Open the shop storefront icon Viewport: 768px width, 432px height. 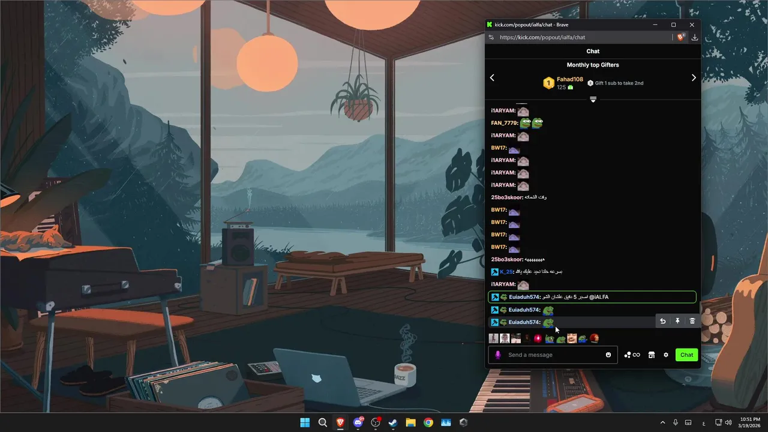(652, 355)
